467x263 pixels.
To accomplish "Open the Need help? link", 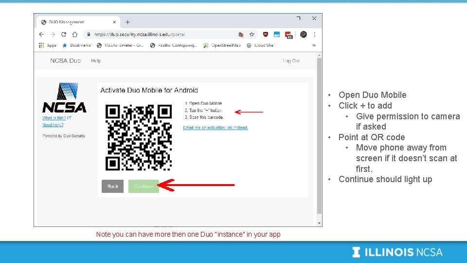I will coord(53,125).
